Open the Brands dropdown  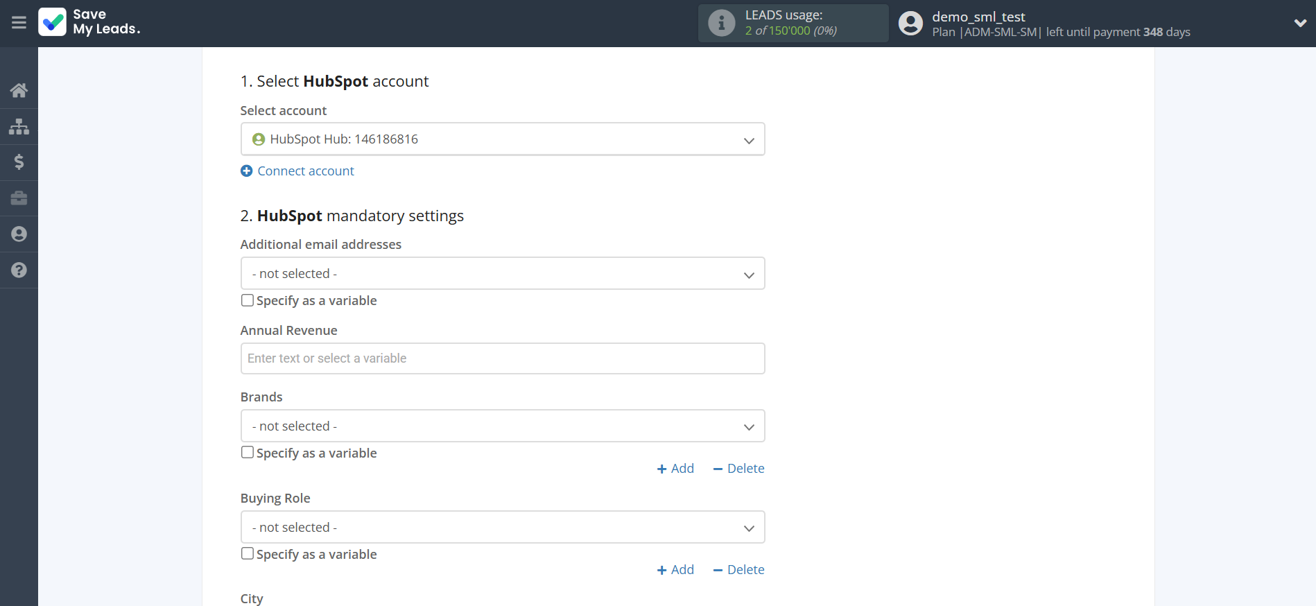pyautogui.click(x=502, y=426)
